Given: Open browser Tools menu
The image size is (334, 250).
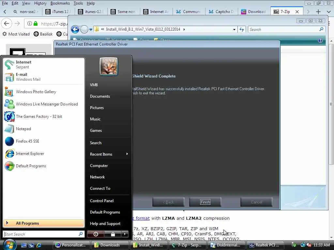Looking at the screenshot, I should coord(78,3).
